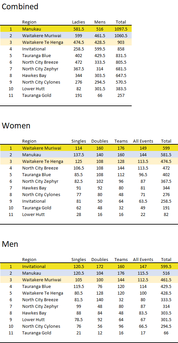Click the Doubles header in Men table

pyautogui.click(x=100, y=260)
